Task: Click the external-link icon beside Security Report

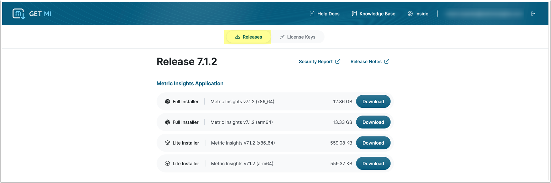Action: tap(338, 61)
